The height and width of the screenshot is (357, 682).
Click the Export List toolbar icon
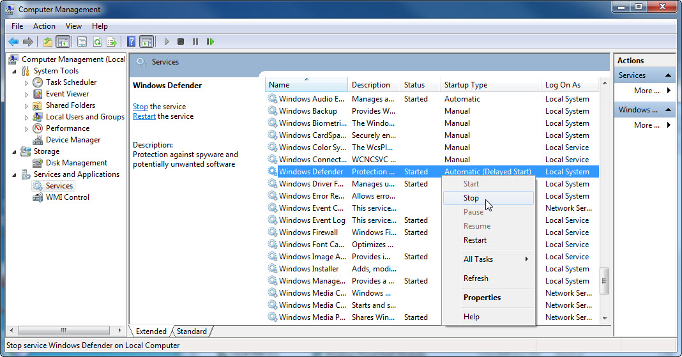point(112,42)
